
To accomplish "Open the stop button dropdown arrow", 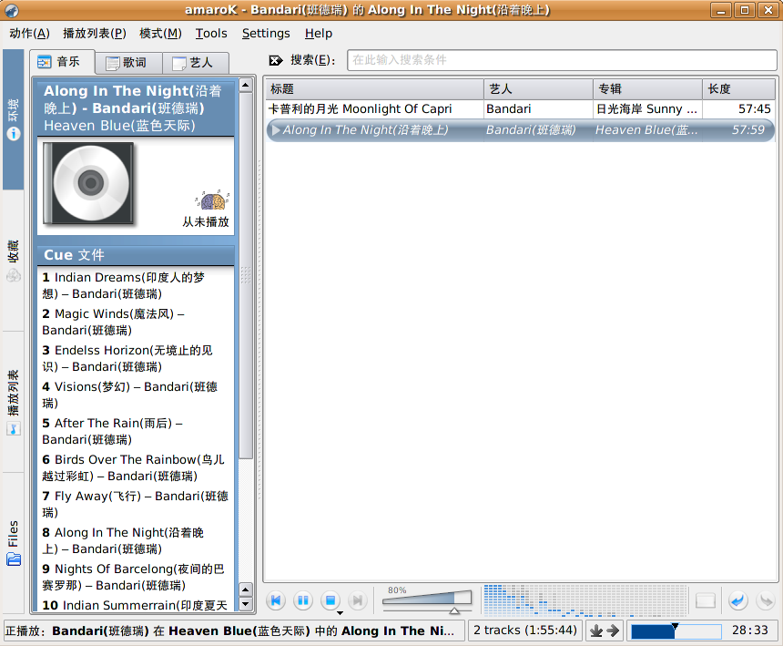I will click(341, 613).
